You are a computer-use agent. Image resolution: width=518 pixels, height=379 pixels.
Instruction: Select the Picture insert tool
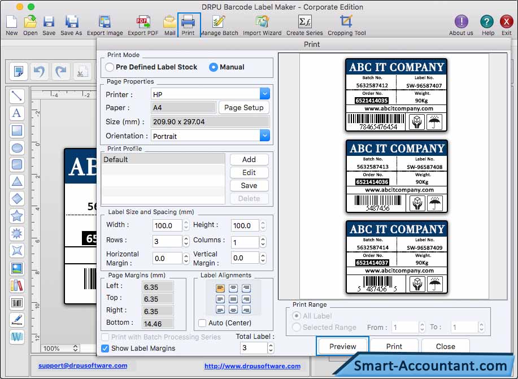click(x=17, y=268)
